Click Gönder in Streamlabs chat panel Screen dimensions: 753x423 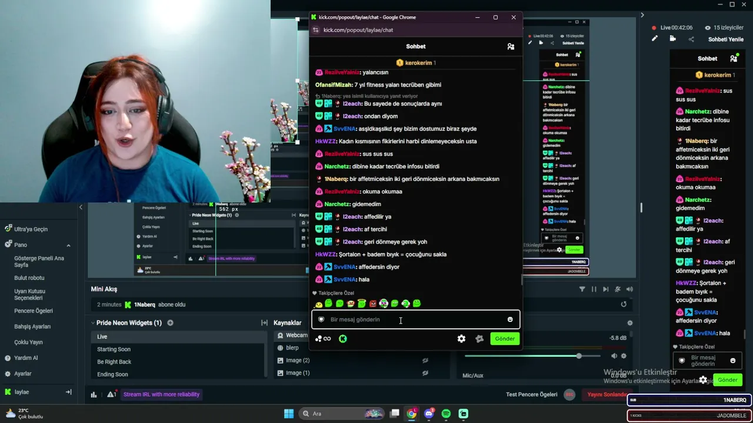pos(728,380)
